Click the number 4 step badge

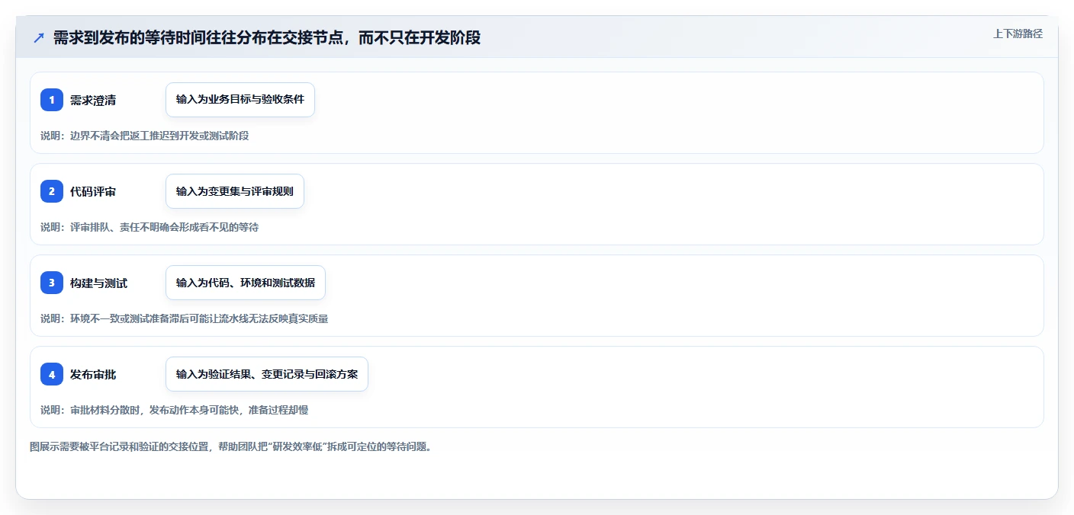point(52,374)
